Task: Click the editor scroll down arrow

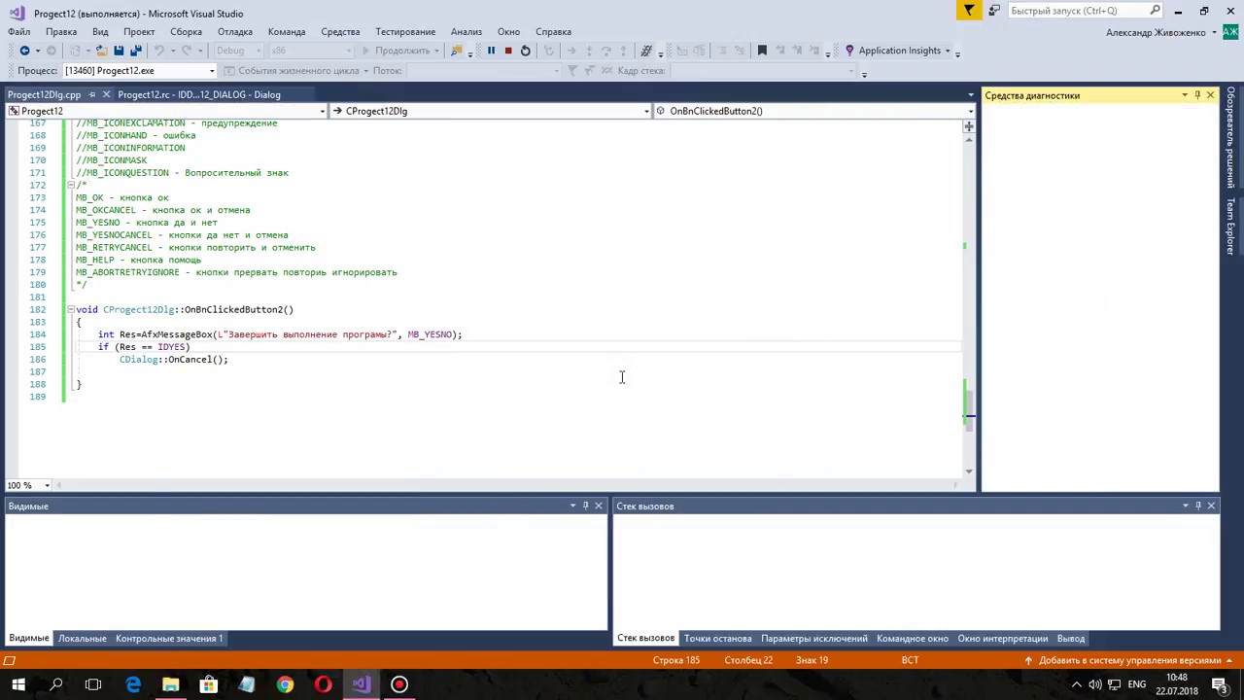Action: [969, 472]
